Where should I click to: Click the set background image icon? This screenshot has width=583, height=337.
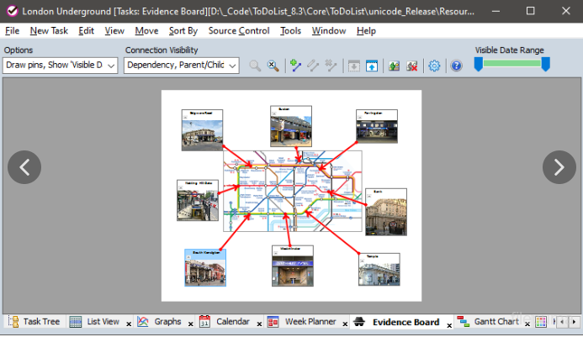point(394,66)
